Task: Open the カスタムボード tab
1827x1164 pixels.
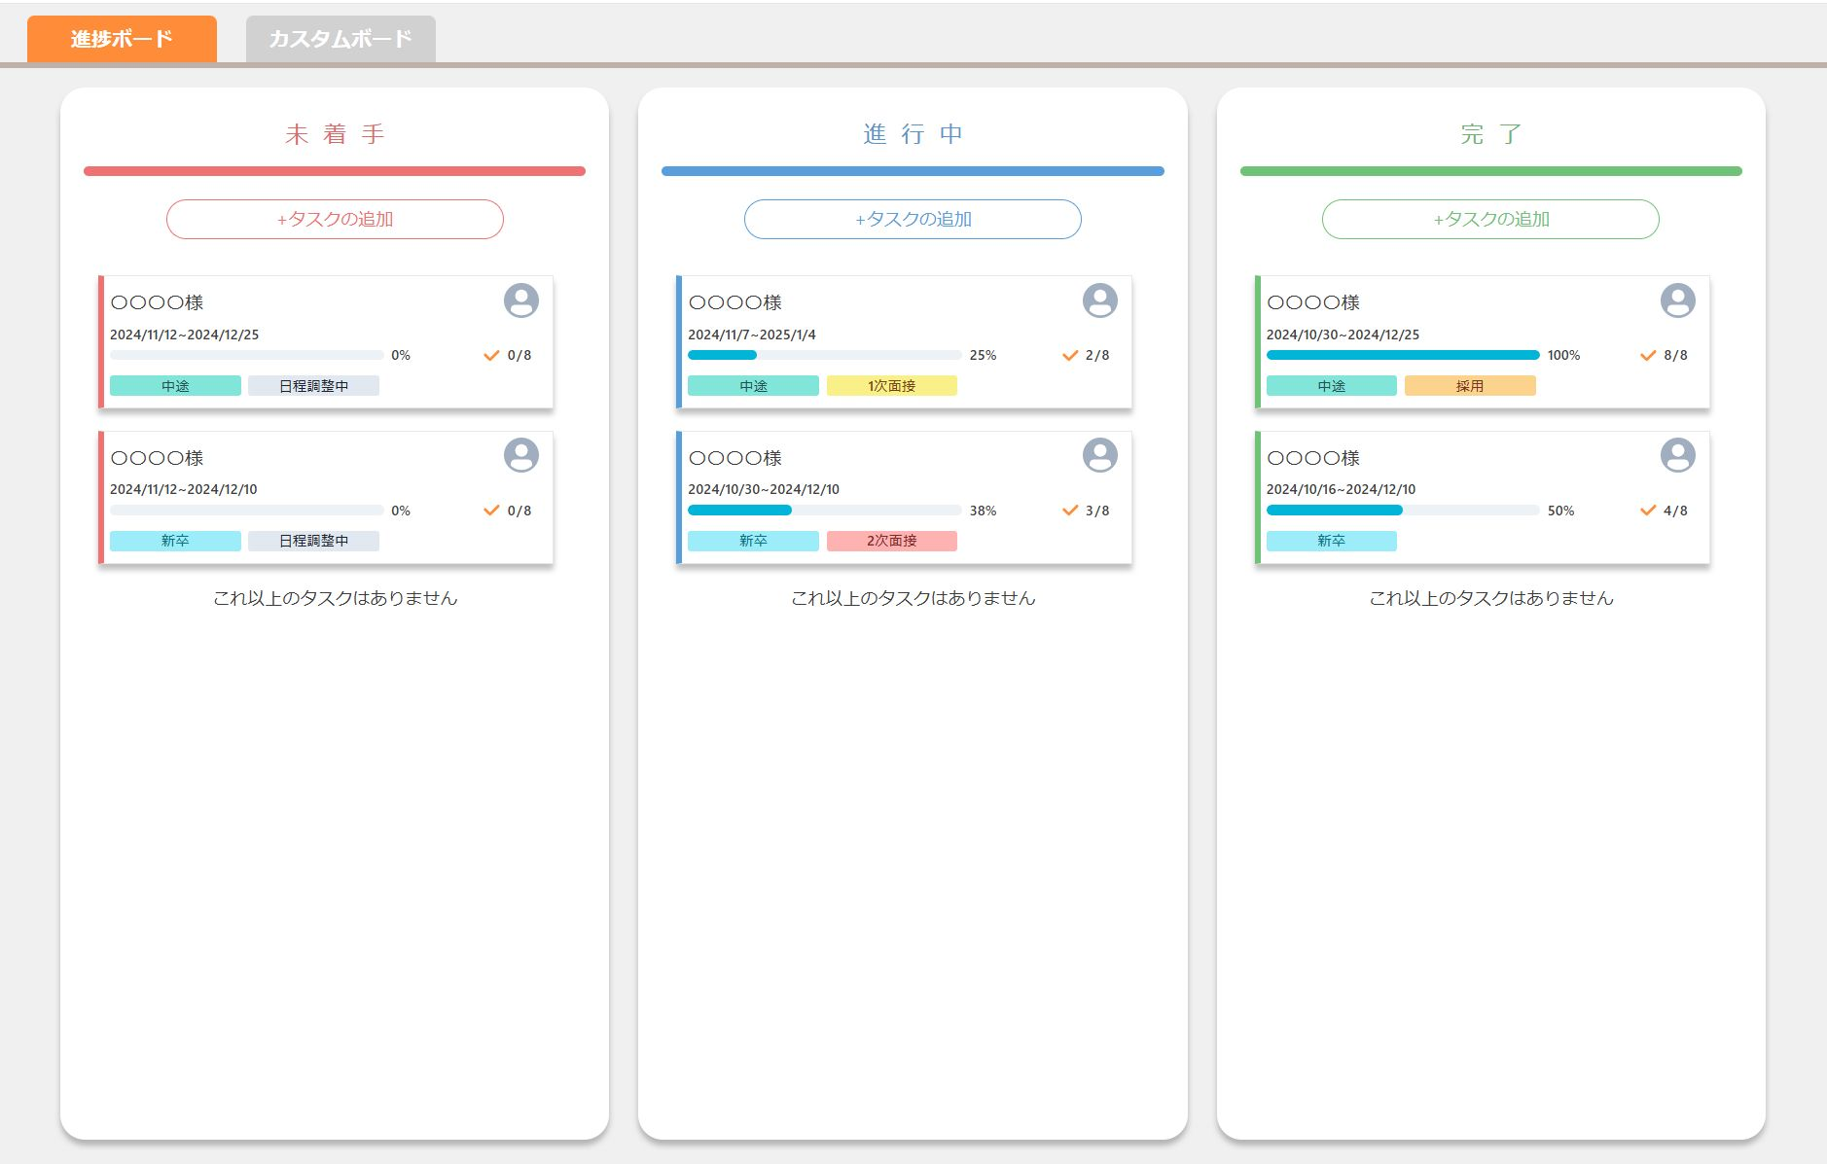Action: (x=340, y=39)
